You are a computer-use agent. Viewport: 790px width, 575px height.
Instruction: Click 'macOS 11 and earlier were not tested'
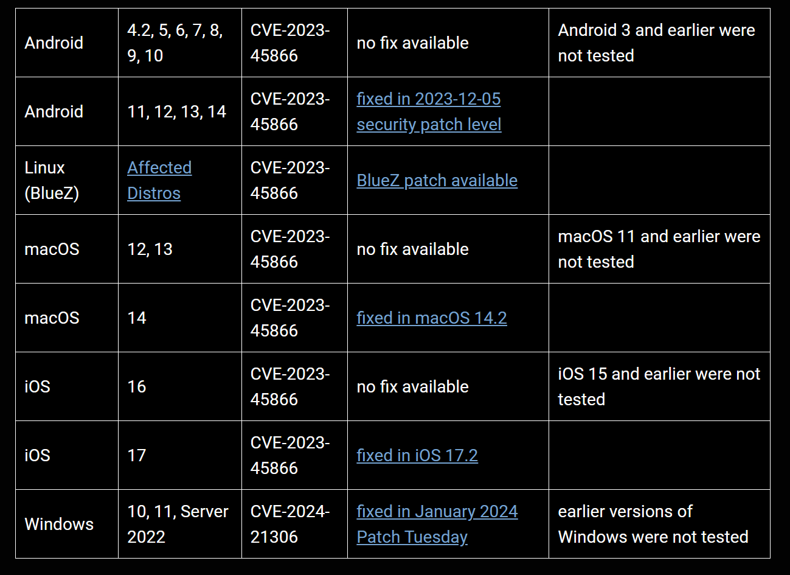(x=659, y=249)
